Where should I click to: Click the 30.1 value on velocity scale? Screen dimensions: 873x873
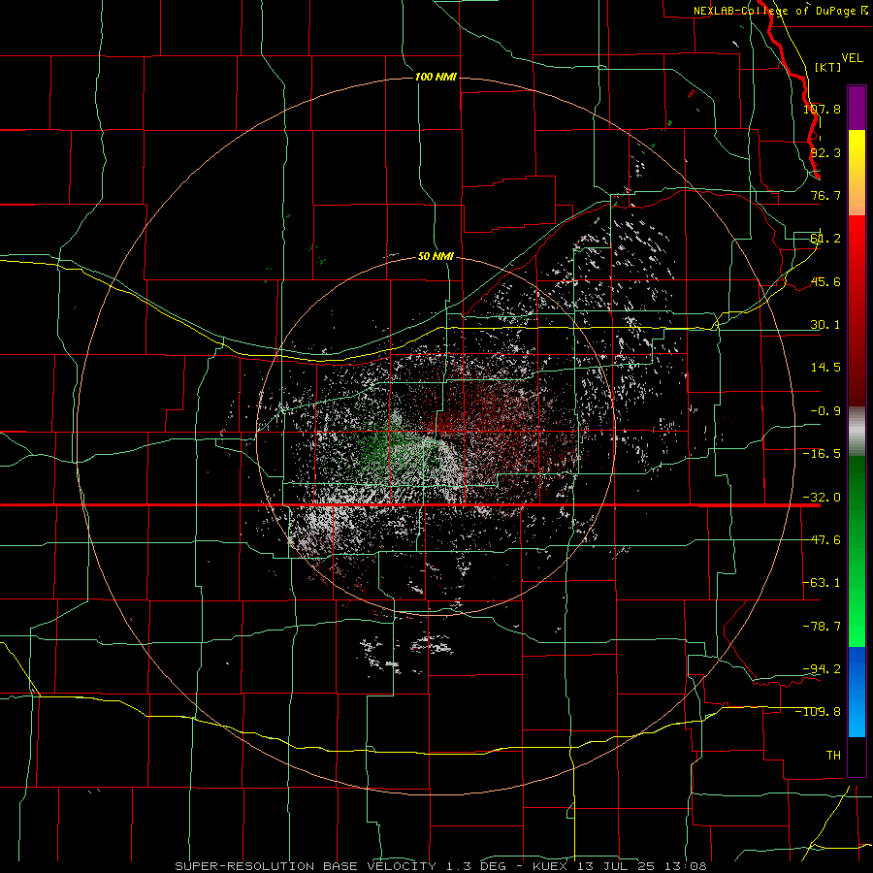pos(825,325)
